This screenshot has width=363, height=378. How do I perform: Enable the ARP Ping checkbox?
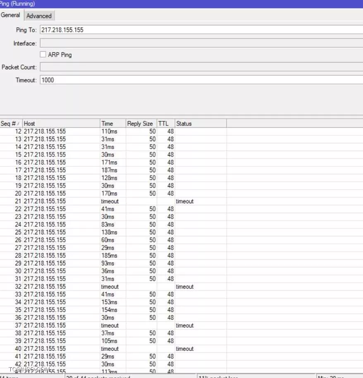(x=43, y=55)
